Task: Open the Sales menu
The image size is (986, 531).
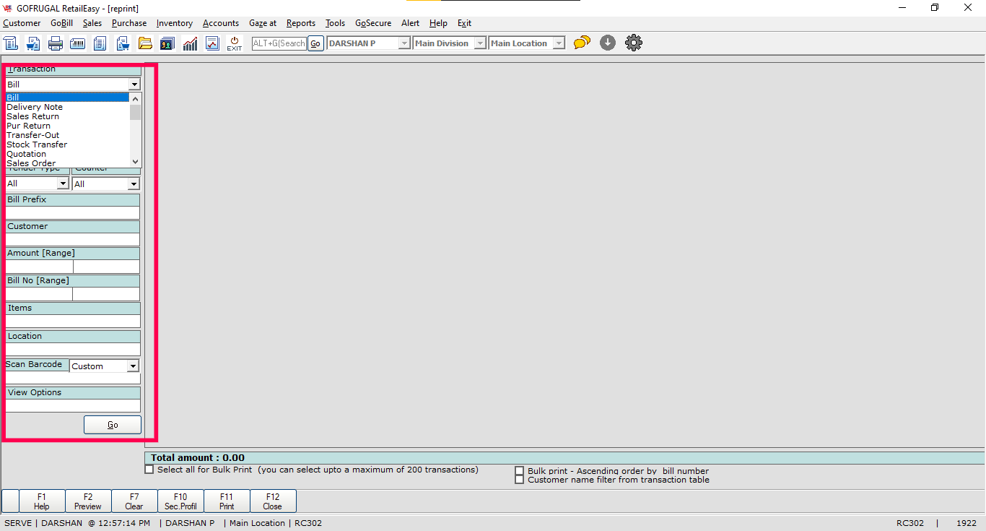Action: click(x=92, y=23)
